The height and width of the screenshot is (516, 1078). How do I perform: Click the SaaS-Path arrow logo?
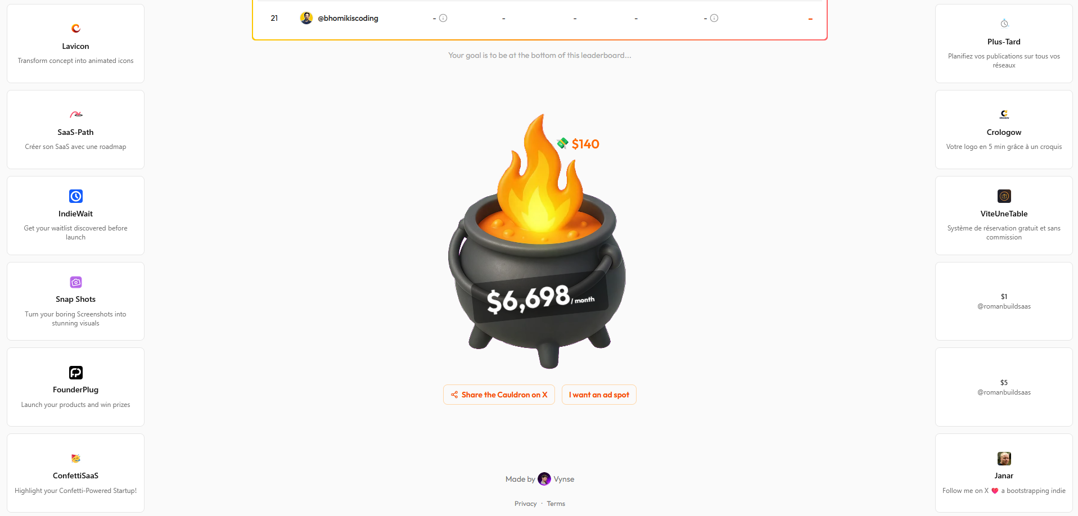(76, 114)
